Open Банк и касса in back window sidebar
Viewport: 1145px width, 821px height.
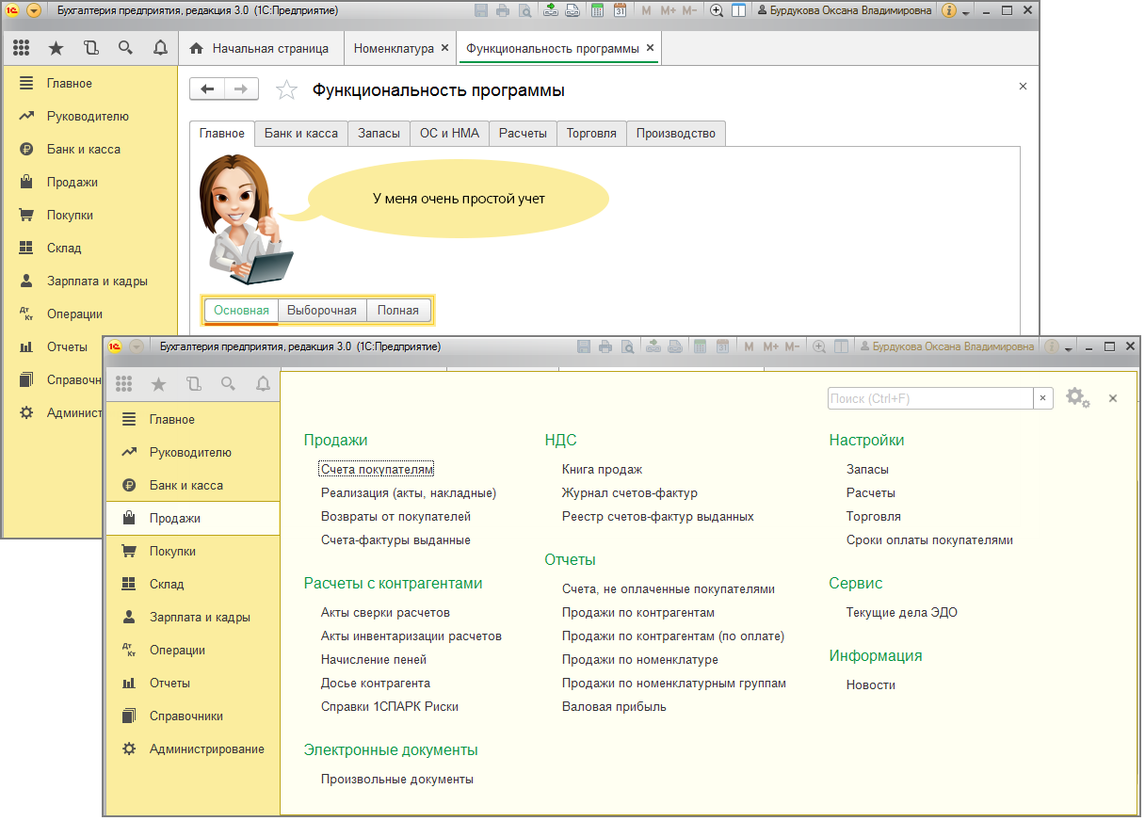[x=90, y=149]
